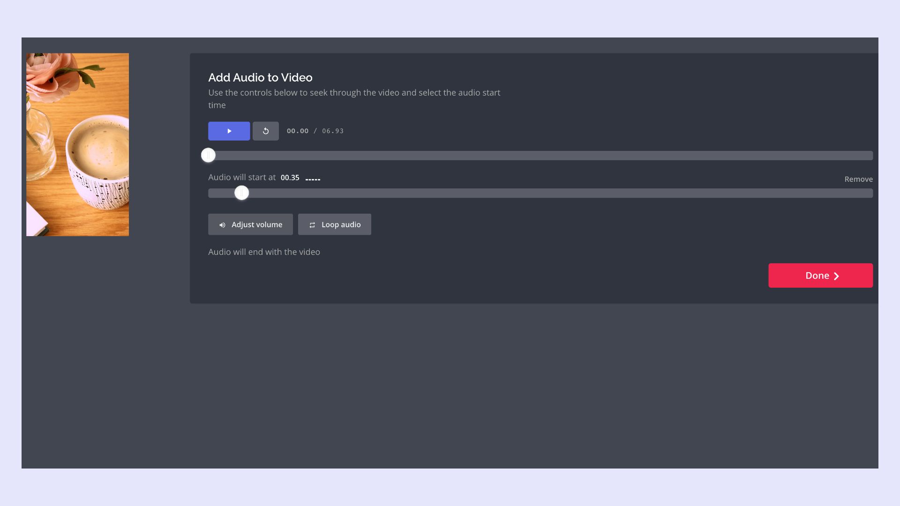Image resolution: width=900 pixels, height=506 pixels.
Task: Click the loop arrows icon
Action: click(312, 225)
